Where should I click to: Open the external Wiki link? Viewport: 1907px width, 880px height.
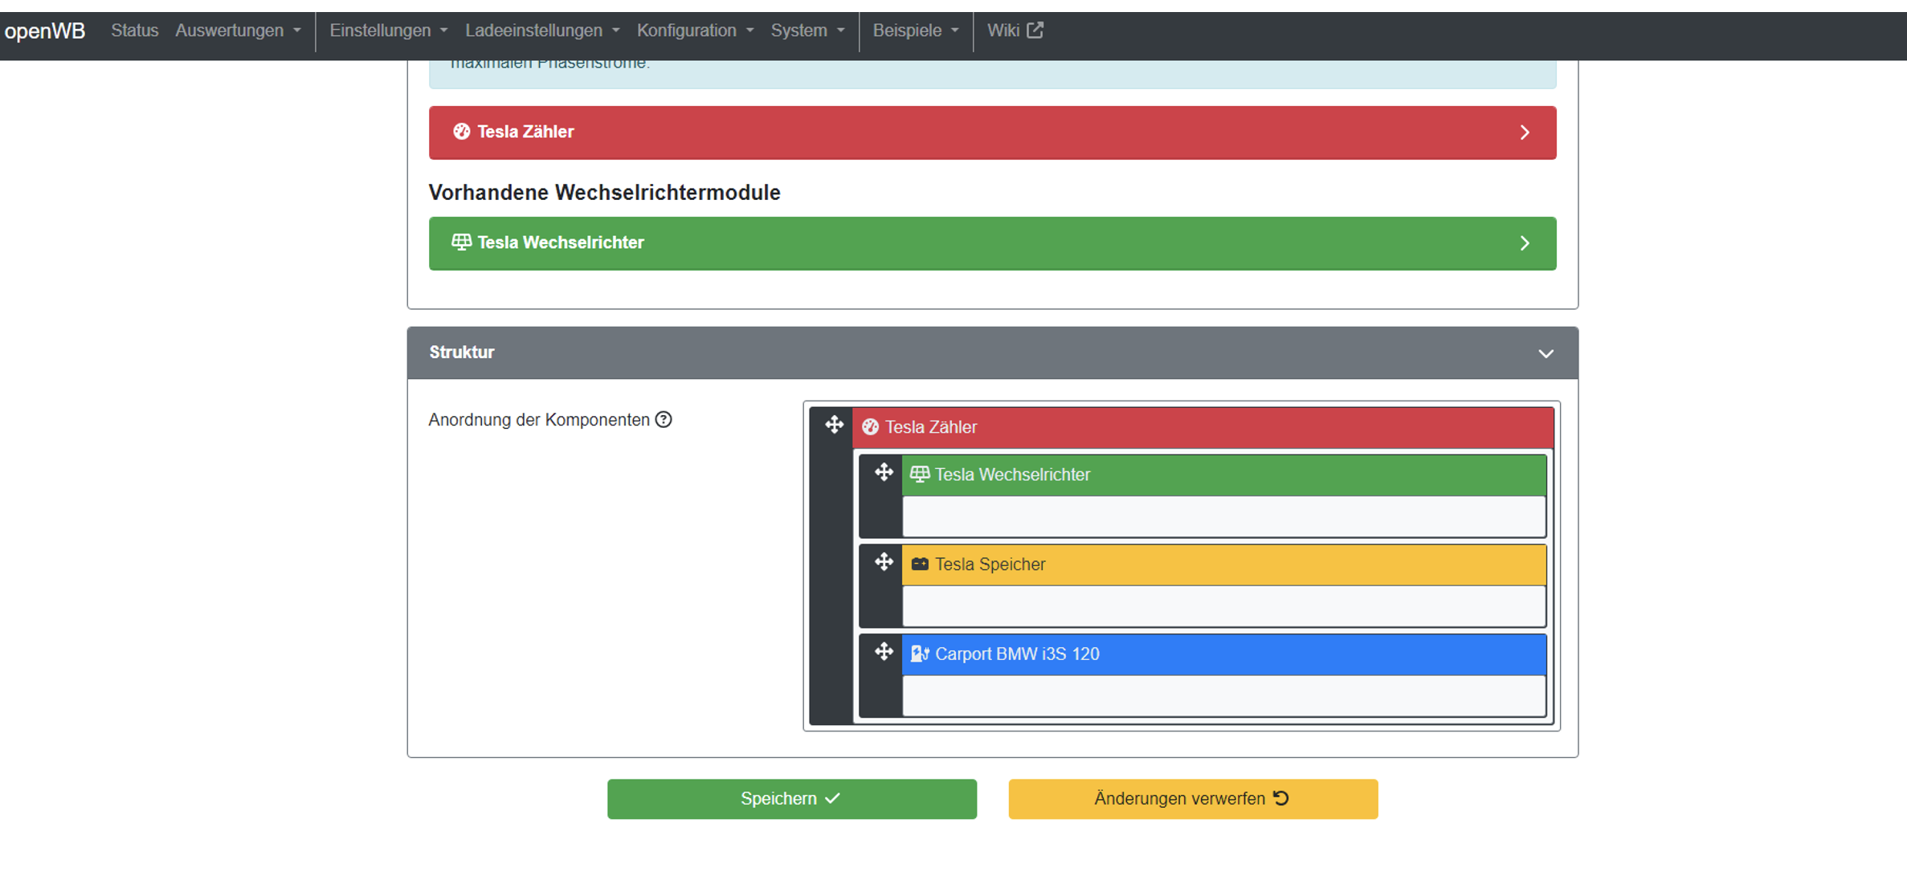[x=1015, y=31]
